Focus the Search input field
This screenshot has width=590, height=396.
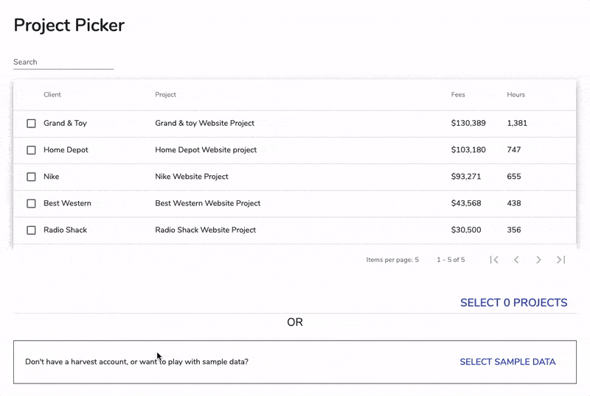pyautogui.click(x=63, y=63)
